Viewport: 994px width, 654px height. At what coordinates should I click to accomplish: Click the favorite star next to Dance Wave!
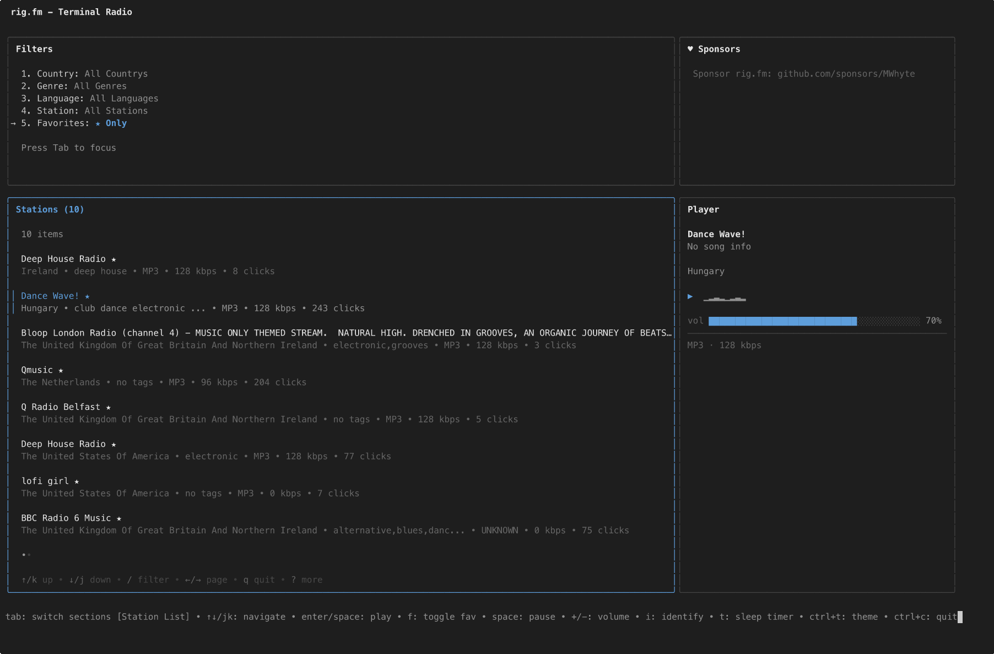click(x=87, y=296)
